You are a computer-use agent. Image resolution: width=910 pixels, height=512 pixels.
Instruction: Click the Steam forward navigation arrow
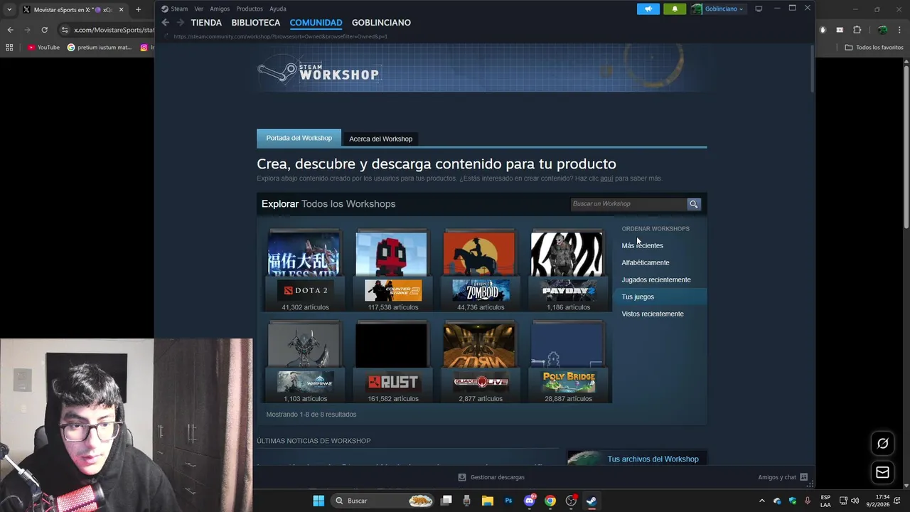[180, 23]
